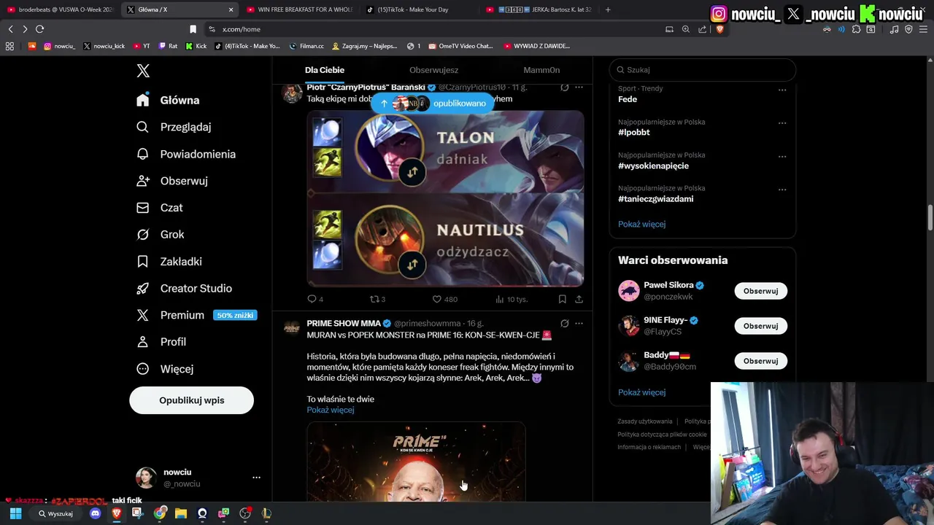Open options for #tanieczgwiazdami trend
The image size is (934, 525).
pyautogui.click(x=782, y=189)
